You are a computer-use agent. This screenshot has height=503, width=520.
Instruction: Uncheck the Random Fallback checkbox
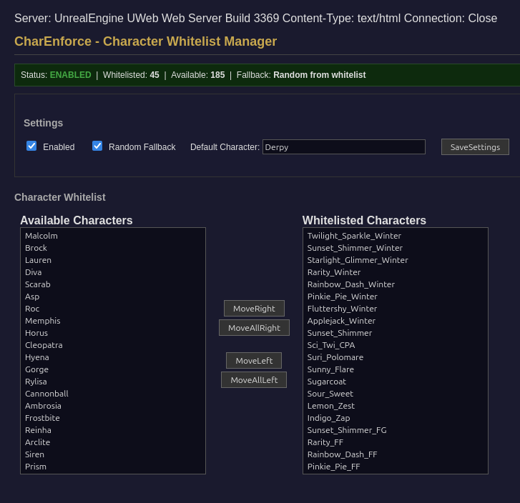(x=97, y=146)
